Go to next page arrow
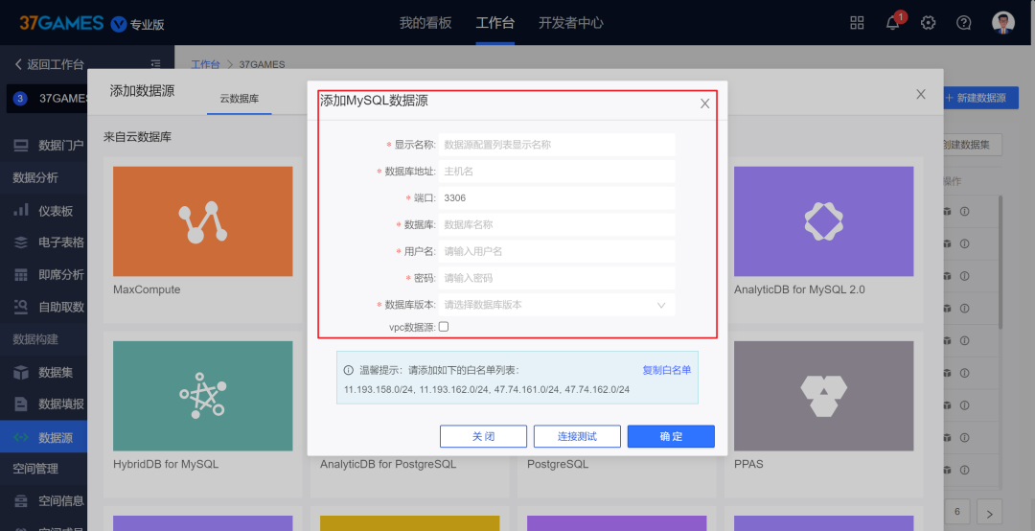 coord(989,513)
